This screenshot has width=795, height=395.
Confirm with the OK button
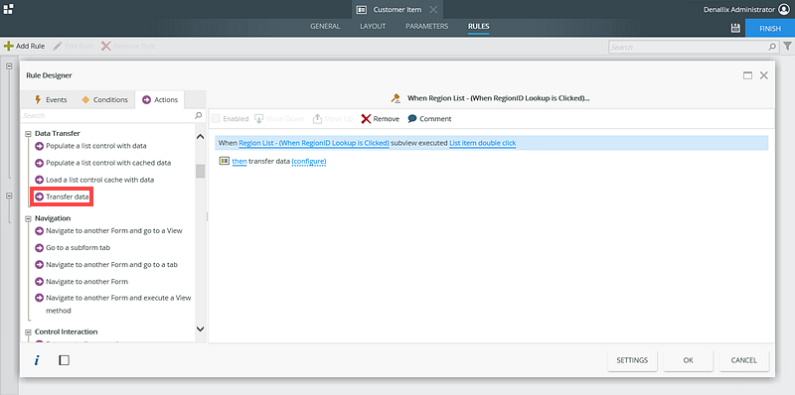pos(688,360)
